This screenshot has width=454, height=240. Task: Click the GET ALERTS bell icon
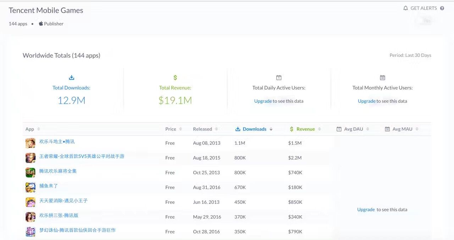point(406,8)
